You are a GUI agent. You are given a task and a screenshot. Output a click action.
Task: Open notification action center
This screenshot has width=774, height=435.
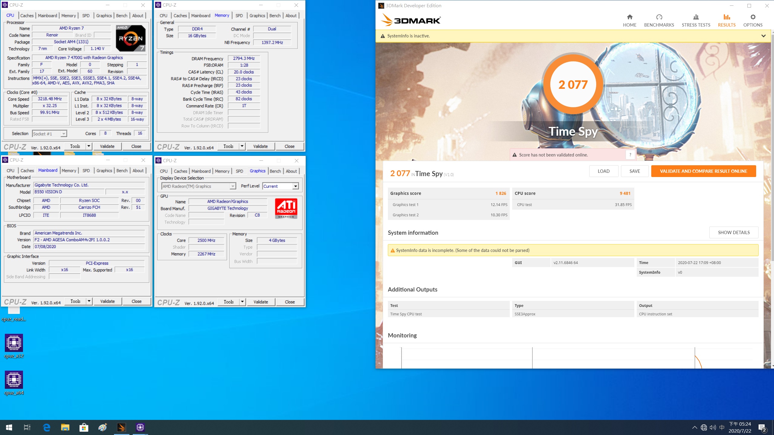pyautogui.click(x=763, y=428)
